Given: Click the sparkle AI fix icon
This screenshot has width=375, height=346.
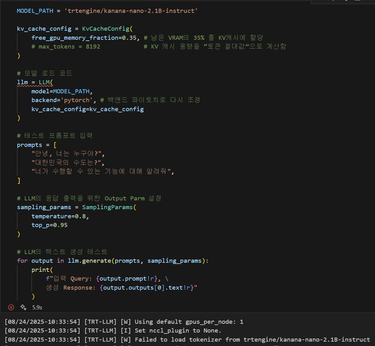Looking at the screenshot, I should tap(23, 307).
